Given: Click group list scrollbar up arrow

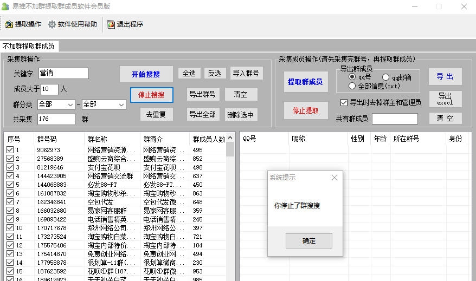Looking at the screenshot, I should click(x=230, y=138).
